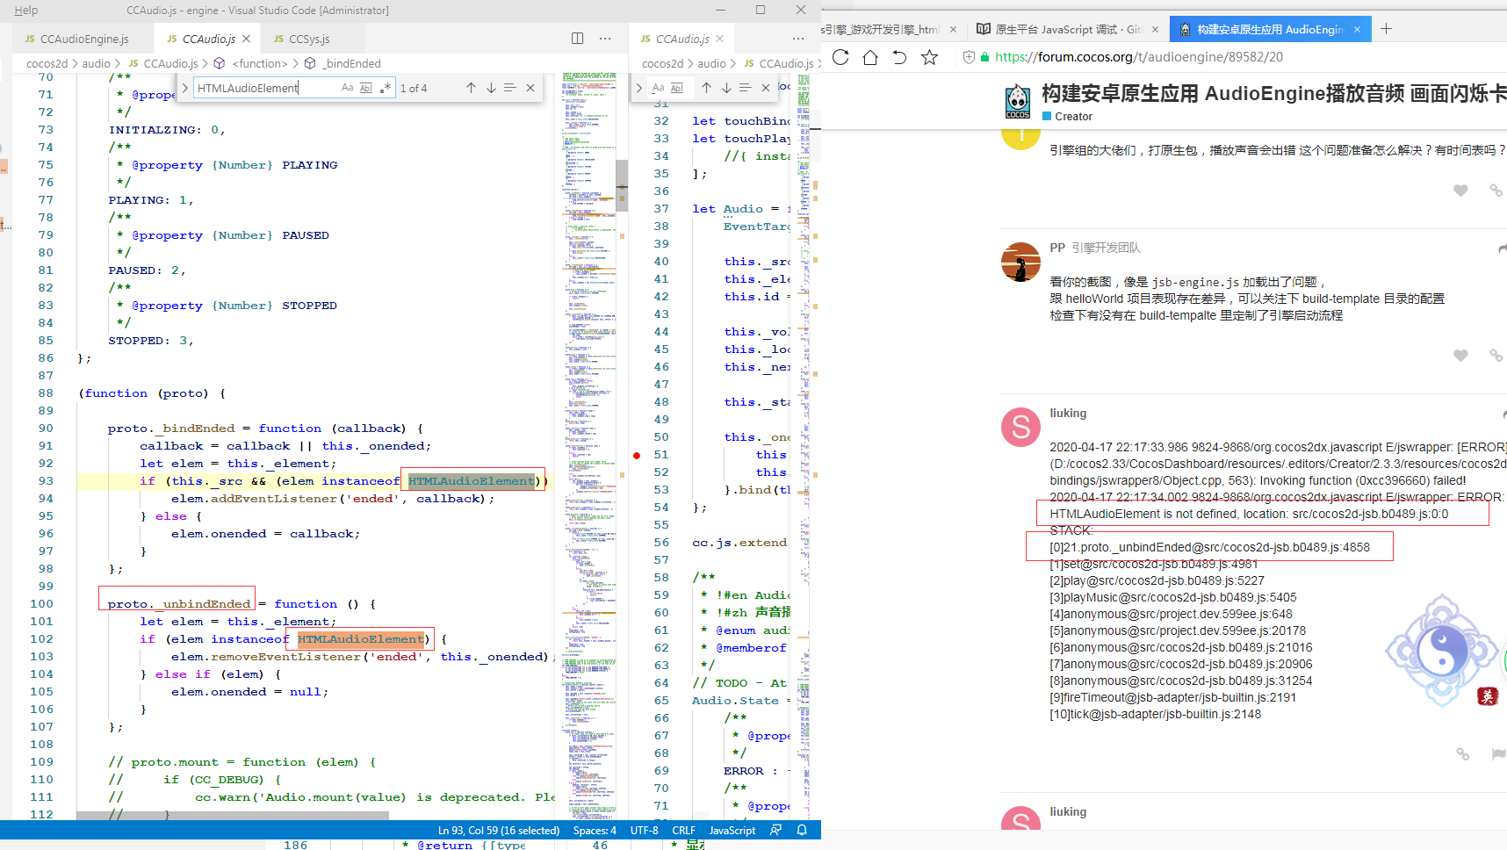Close the 原生平台 JavaScript 调试 browser tab
Image resolution: width=1507 pixels, height=850 pixels.
(x=1155, y=29)
